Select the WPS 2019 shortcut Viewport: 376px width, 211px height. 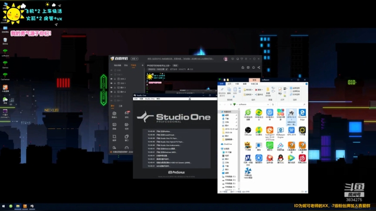click(291, 130)
